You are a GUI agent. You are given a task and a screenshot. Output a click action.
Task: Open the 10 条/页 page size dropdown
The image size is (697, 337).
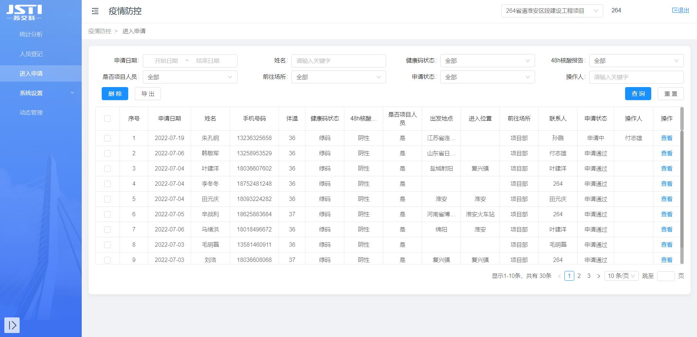[621, 276]
